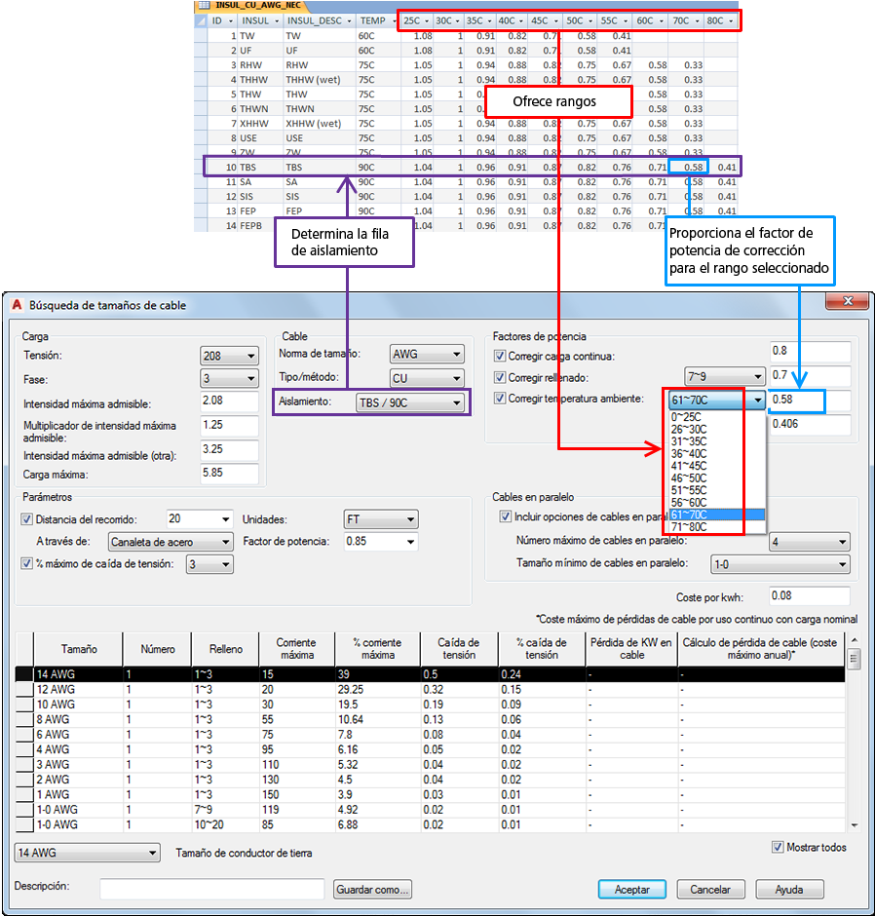Click Intensidad máxima admisible field showing 2.08
Screen dimensions: 875x916
point(229,401)
